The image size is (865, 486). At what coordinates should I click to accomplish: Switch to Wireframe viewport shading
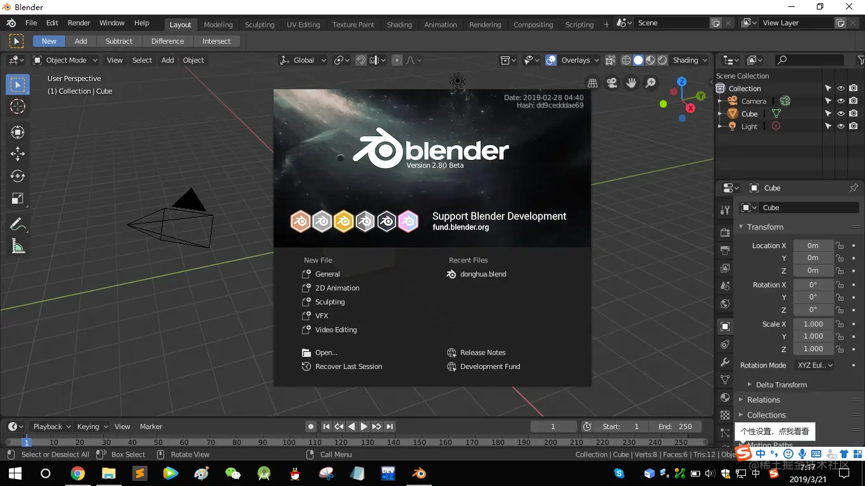coord(626,60)
